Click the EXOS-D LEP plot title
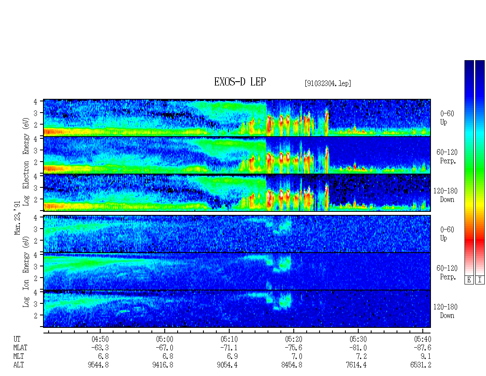 tap(240, 82)
